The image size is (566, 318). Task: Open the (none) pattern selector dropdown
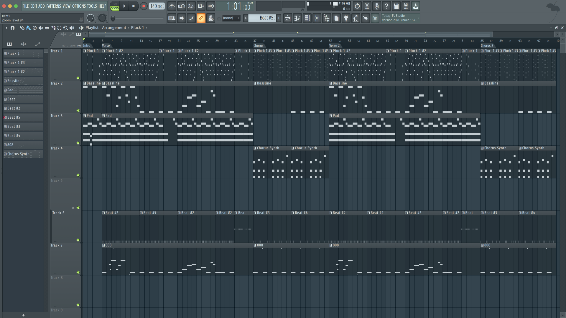pyautogui.click(x=231, y=18)
